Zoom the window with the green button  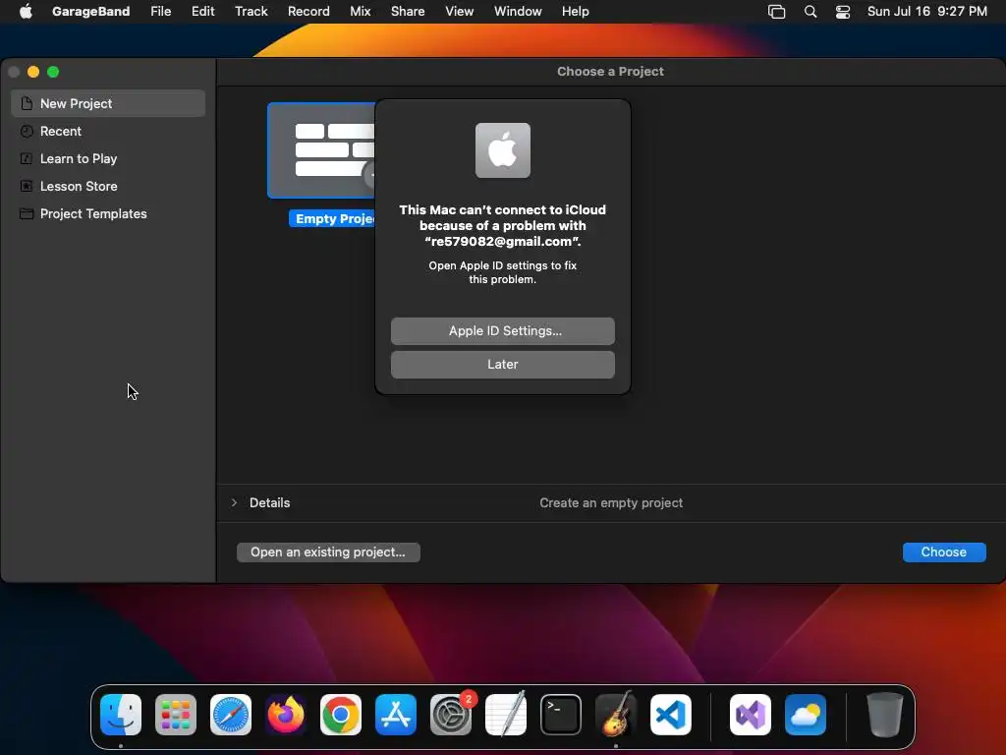click(53, 72)
